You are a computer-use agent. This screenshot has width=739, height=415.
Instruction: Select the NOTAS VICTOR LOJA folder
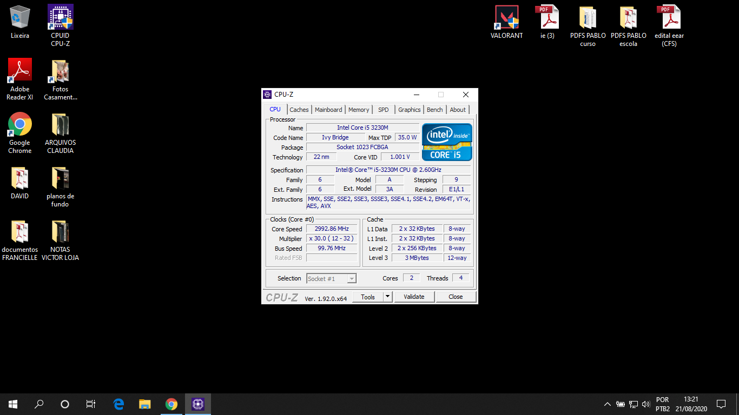[x=60, y=240]
